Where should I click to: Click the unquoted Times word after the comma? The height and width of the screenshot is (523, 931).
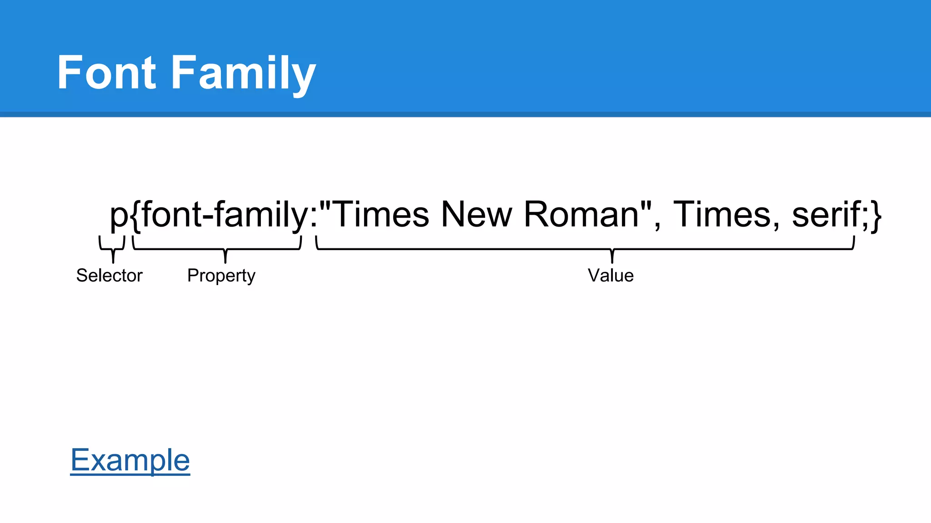coord(721,214)
